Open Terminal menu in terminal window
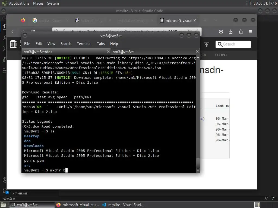This screenshot has height=208, width=278. [x=84, y=44]
